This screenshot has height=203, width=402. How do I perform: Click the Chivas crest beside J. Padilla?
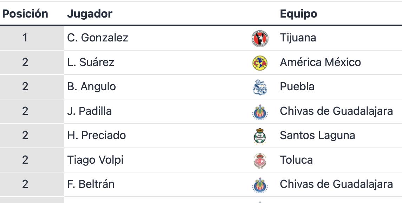click(260, 112)
